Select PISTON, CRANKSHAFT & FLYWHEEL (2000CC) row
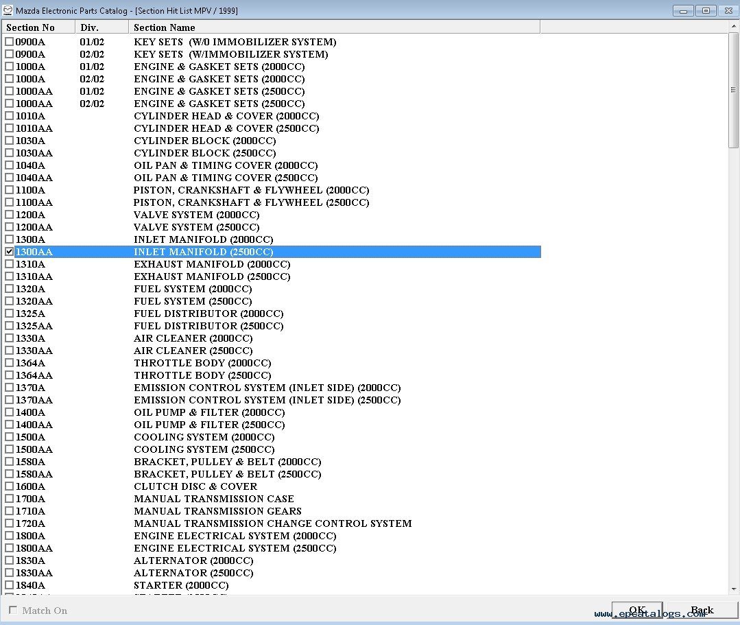The width and height of the screenshot is (740, 625). [x=272, y=190]
